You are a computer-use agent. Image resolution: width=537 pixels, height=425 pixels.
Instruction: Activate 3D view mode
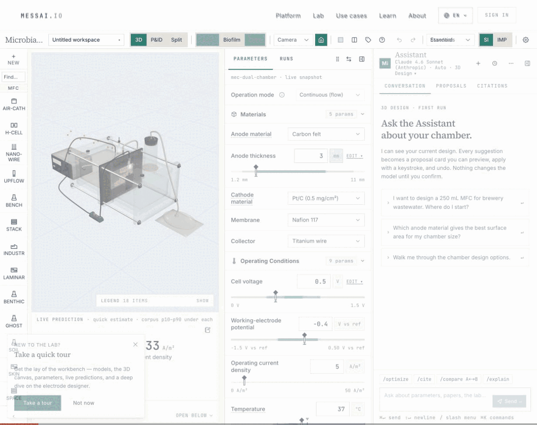[139, 40]
